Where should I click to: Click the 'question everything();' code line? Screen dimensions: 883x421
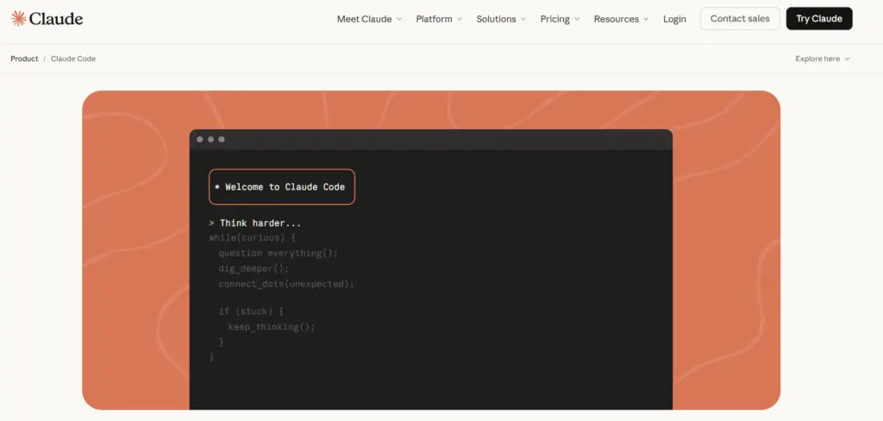[279, 253]
